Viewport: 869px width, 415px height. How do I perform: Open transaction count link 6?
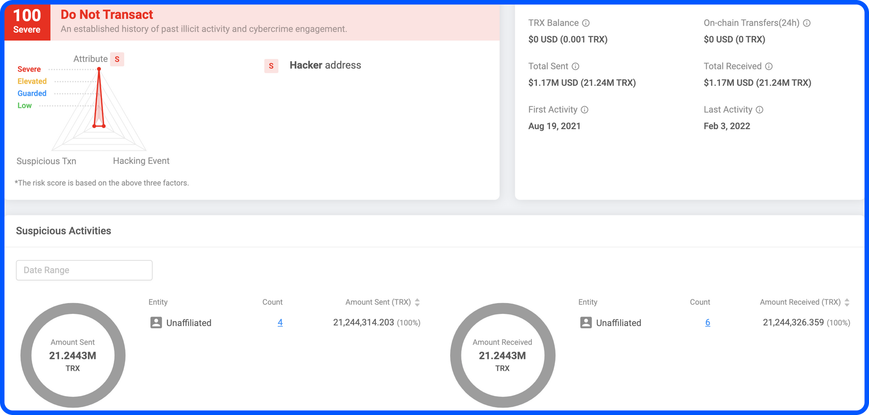(x=708, y=323)
